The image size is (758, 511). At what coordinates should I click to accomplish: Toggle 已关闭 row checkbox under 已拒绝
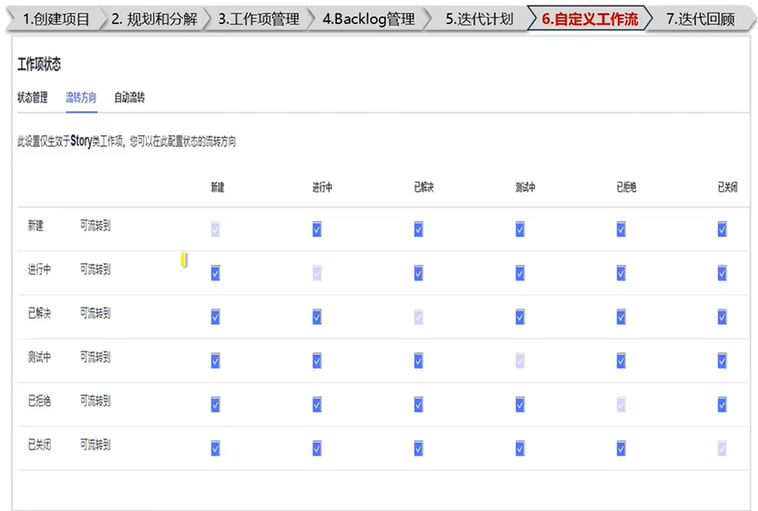[621, 448]
